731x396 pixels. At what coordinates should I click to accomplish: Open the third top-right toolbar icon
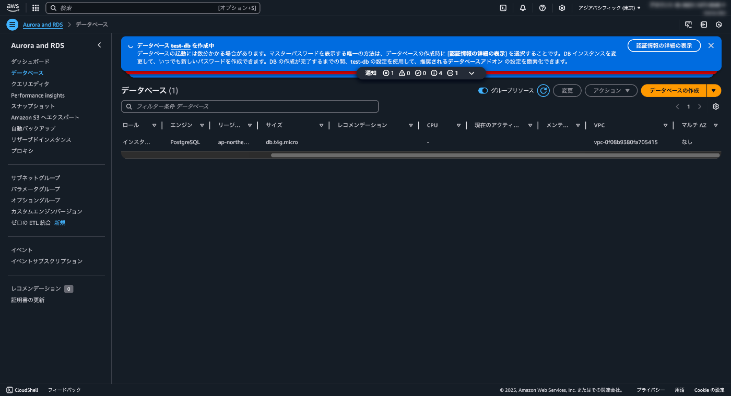tap(719, 25)
